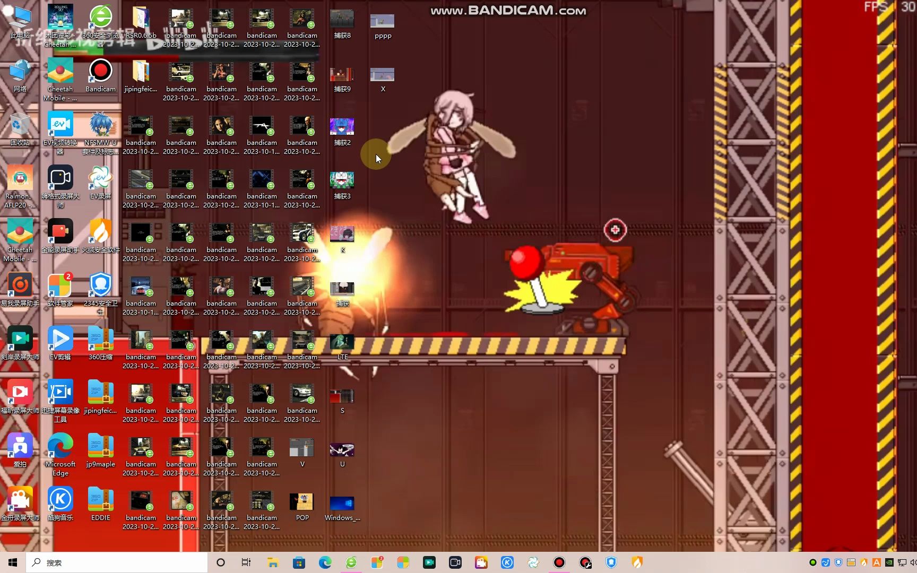Image resolution: width=917 pixels, height=573 pixels.
Task: Open KuGou music taskbar icon
Action: (507, 562)
